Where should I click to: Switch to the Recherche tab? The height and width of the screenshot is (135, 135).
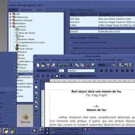click(x=26, y=10)
